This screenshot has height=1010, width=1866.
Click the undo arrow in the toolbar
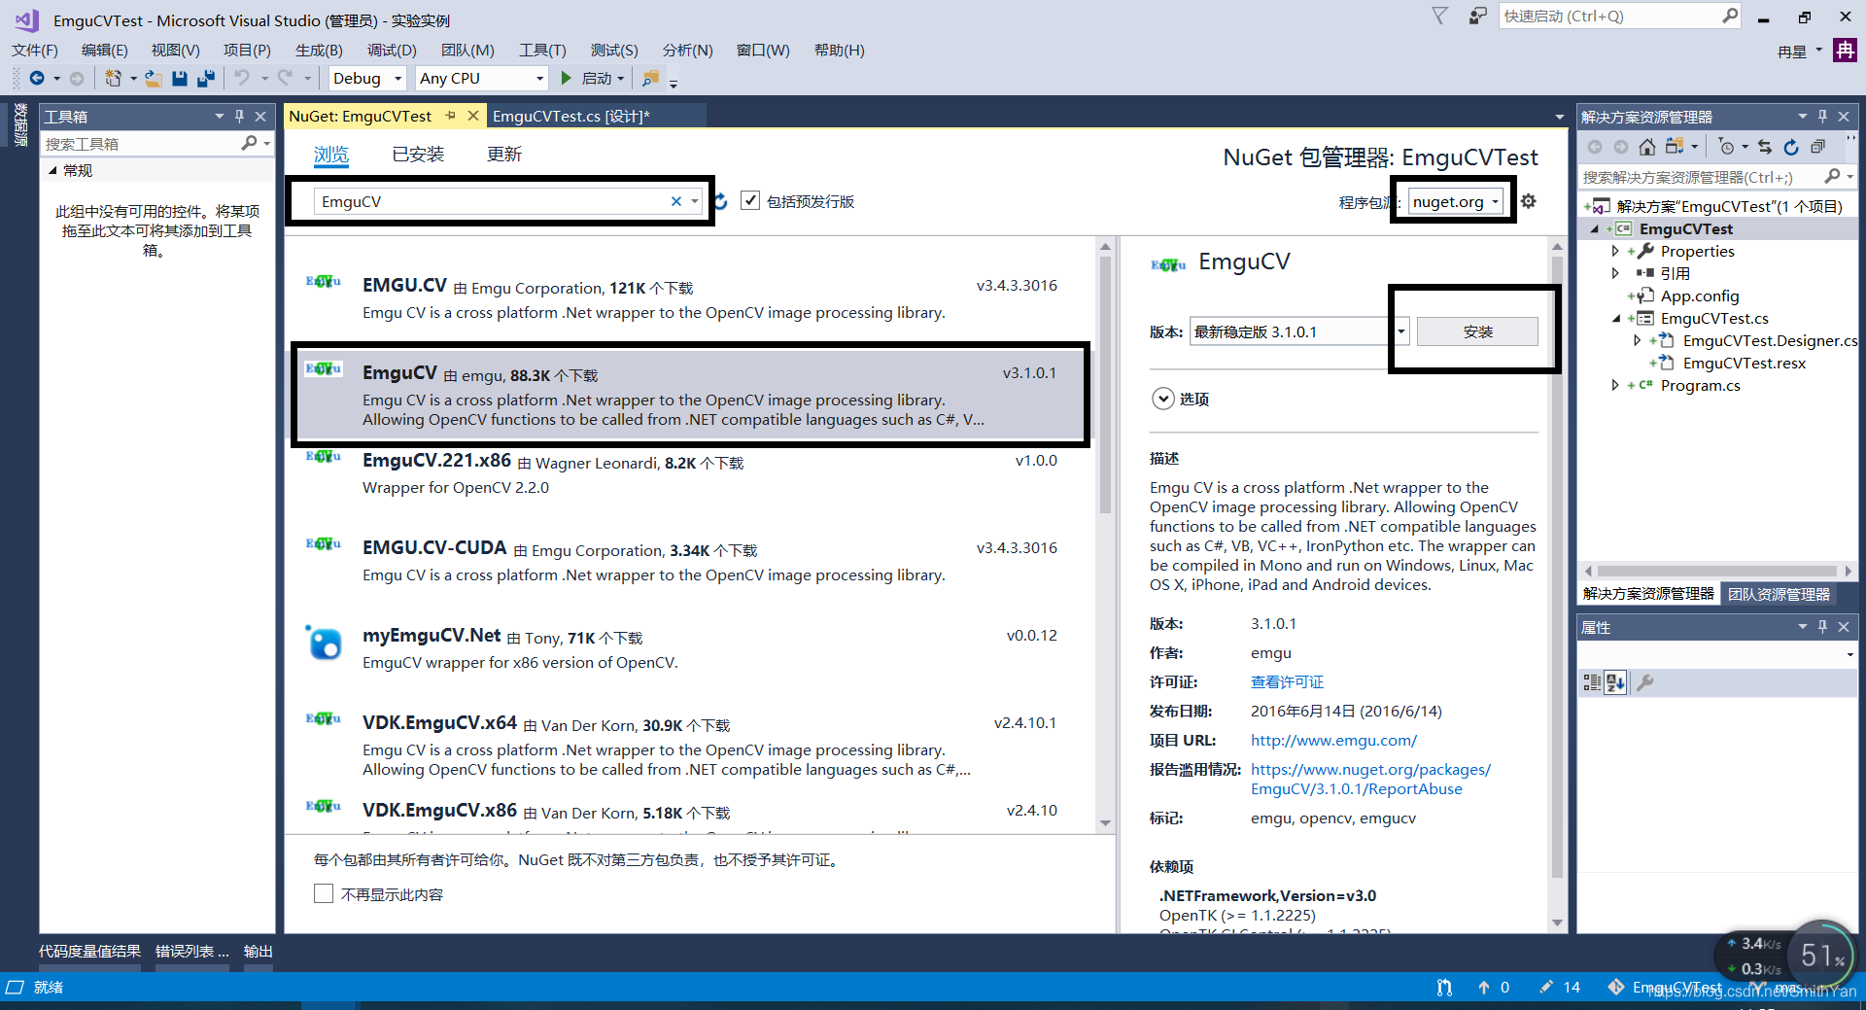click(242, 79)
